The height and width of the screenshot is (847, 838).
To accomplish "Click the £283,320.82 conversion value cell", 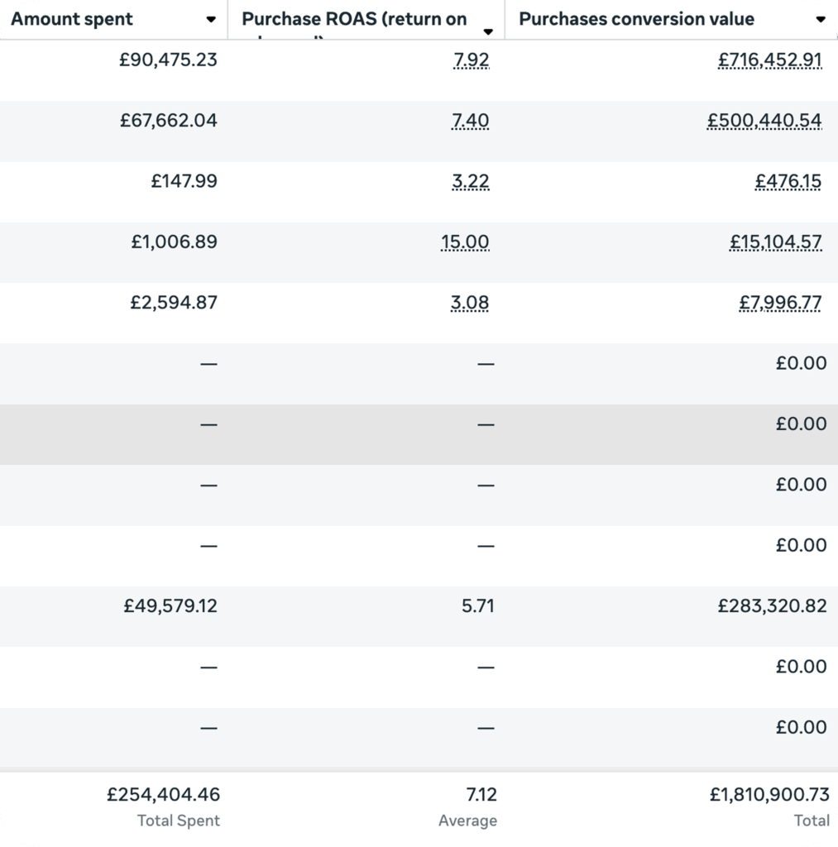I will [x=772, y=606].
